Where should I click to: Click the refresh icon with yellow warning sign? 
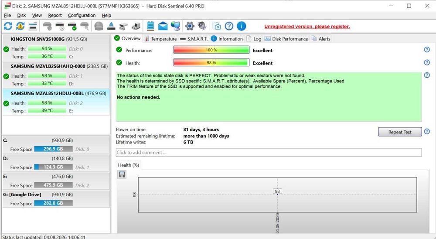pos(20,26)
